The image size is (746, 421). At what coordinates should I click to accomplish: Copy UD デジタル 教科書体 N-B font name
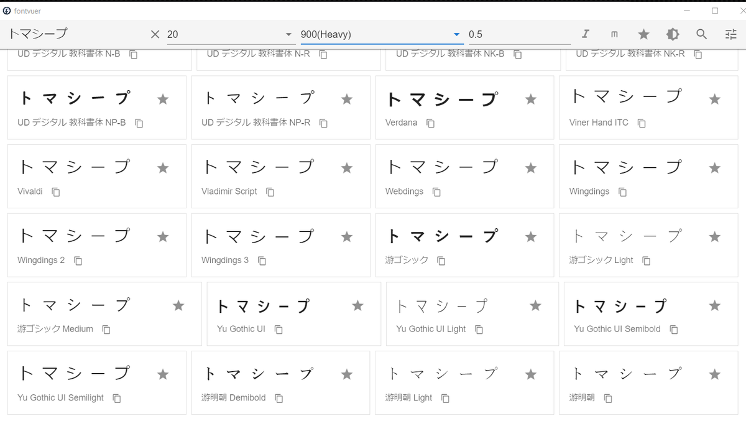[x=134, y=55]
